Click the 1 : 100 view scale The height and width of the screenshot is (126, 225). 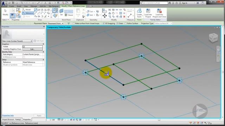click(x=52, y=120)
